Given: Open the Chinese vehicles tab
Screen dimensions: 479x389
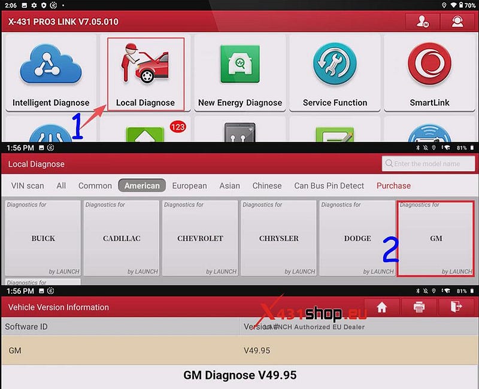Looking at the screenshot, I should tap(267, 186).
